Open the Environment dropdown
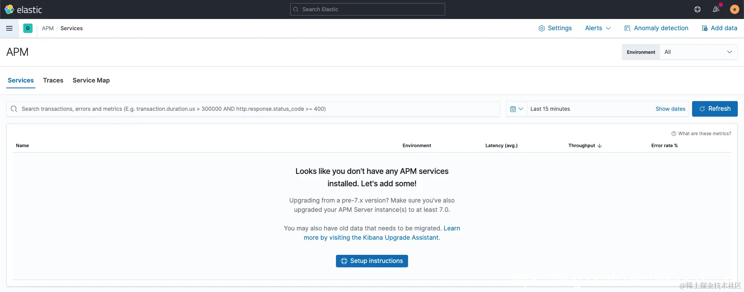This screenshot has height=292, width=744. (698, 52)
